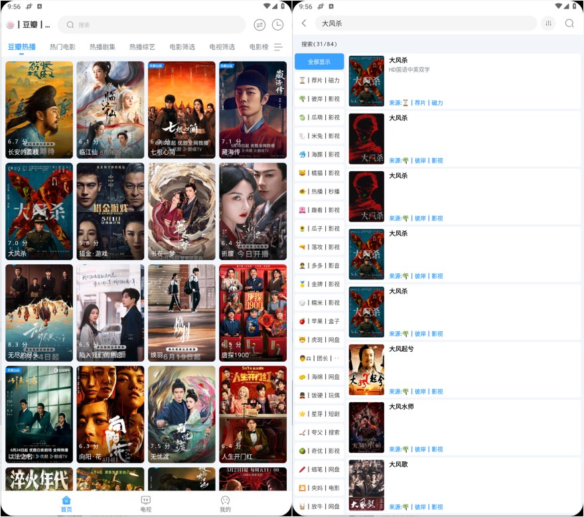This screenshot has width=584, height=517.
Task: Select 苹果 | 盒子 source
Action: pyautogui.click(x=319, y=321)
